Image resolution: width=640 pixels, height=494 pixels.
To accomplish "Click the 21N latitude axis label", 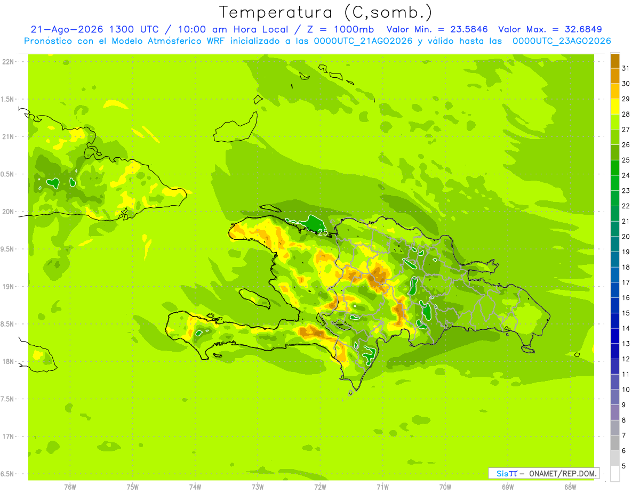I will [x=8, y=137].
